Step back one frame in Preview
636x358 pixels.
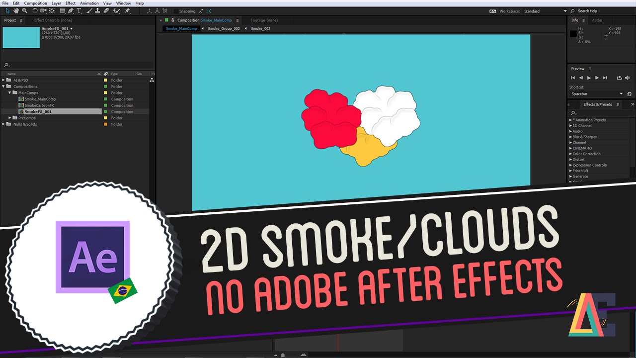pos(581,78)
